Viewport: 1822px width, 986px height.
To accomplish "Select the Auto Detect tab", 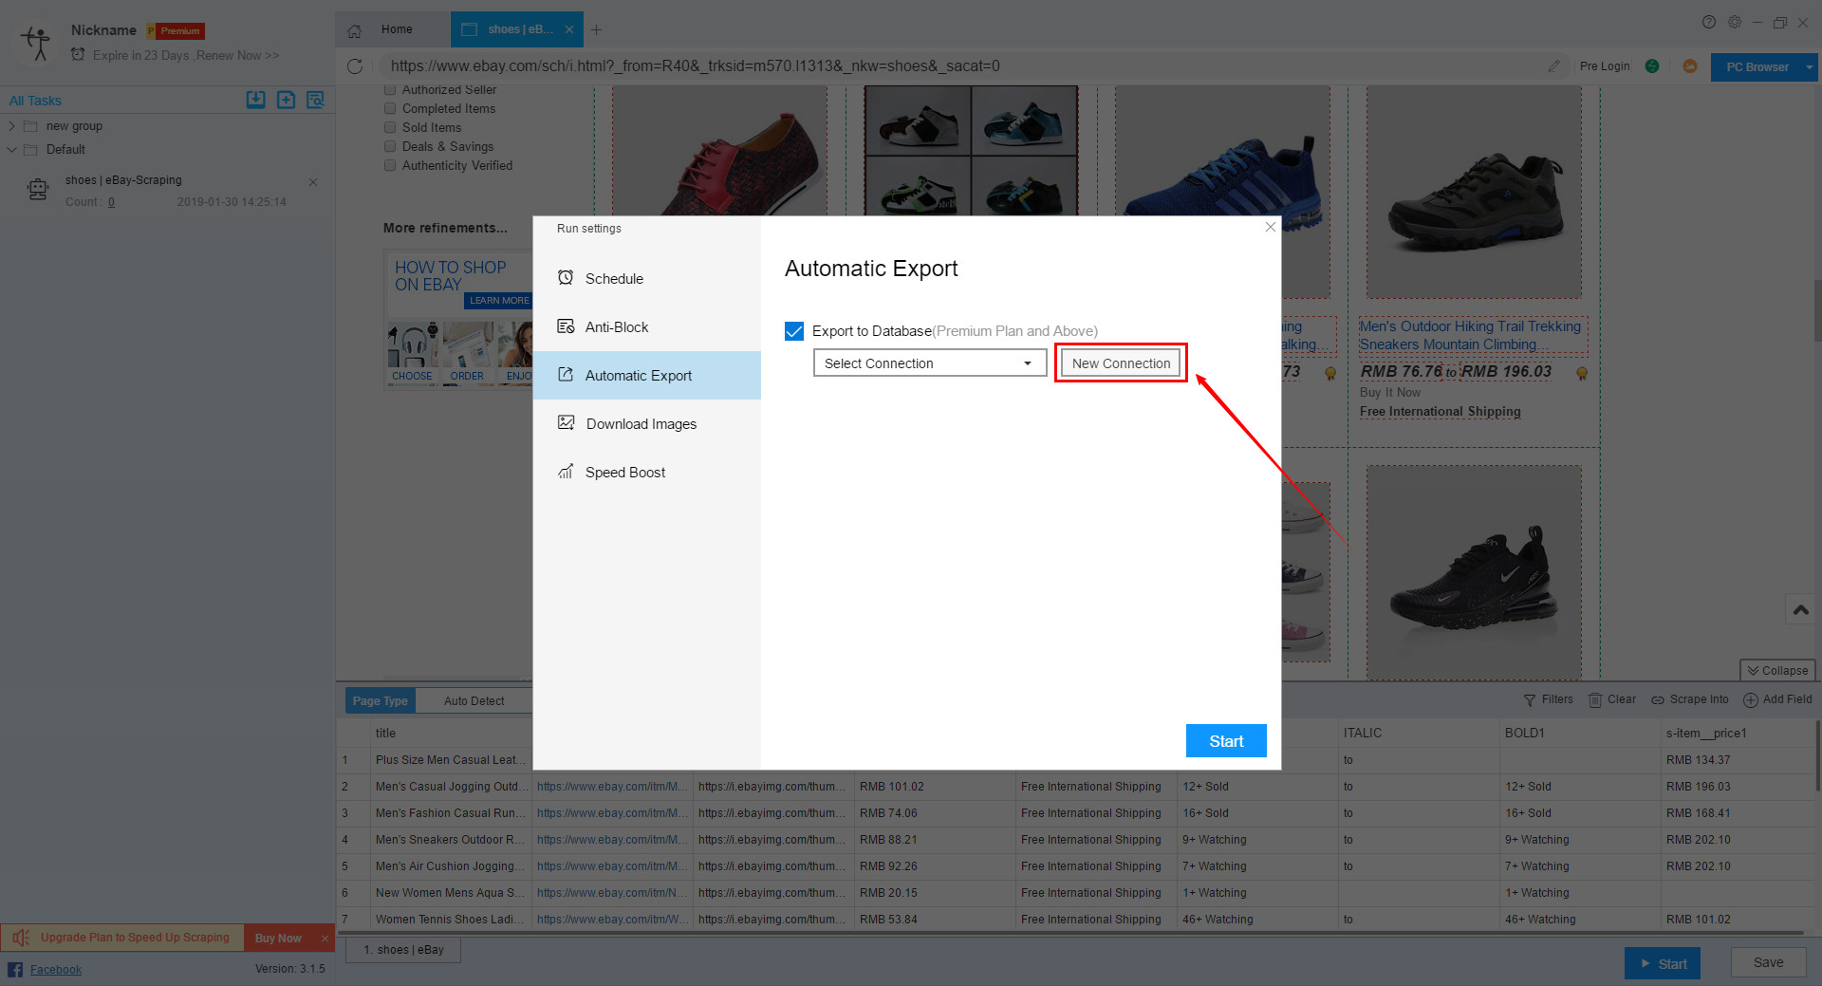I will (474, 701).
